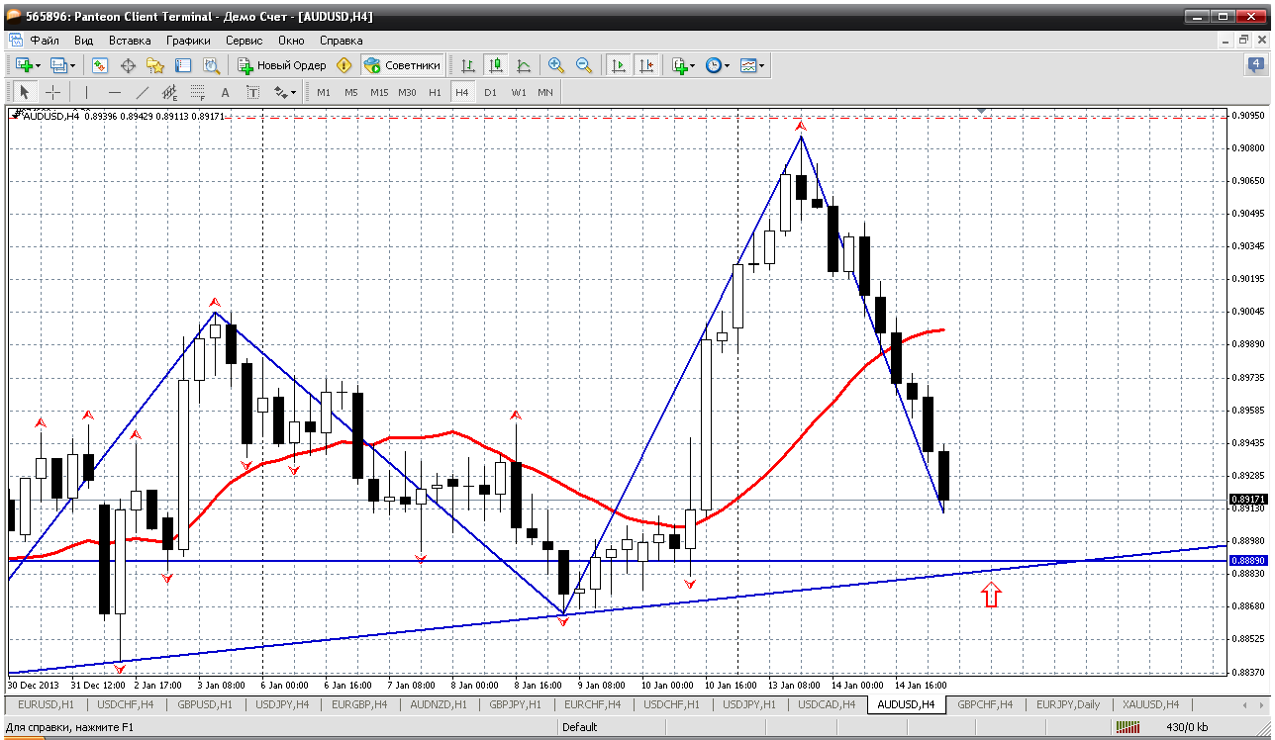Viewport: 1275px width, 740px height.
Task: Switch to the GBPUSD,H1 chart tab
Action: (206, 704)
